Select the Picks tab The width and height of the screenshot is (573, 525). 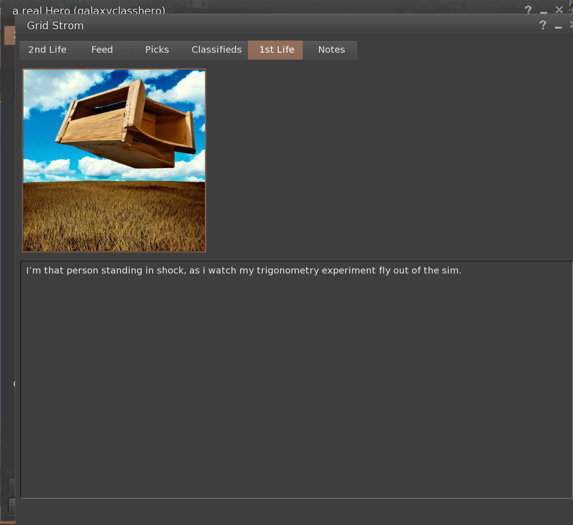pos(157,49)
